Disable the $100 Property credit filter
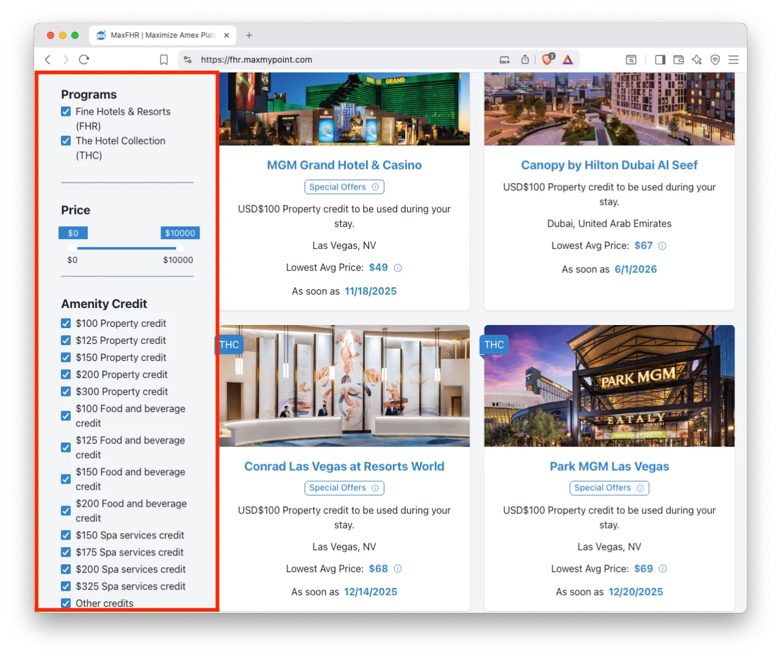The width and height of the screenshot is (781, 658). click(66, 323)
